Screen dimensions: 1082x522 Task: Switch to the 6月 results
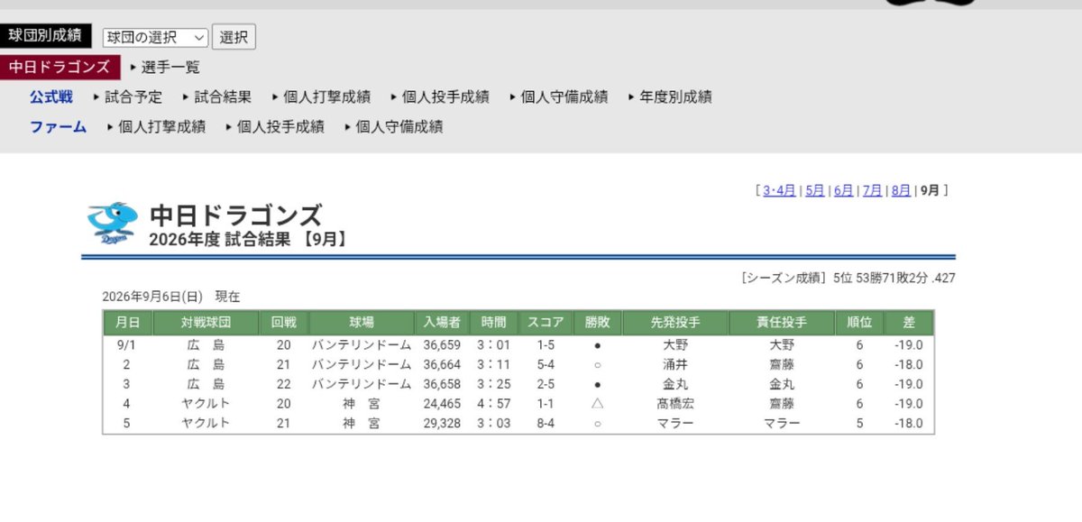coord(843,190)
